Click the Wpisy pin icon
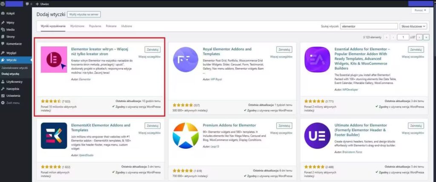436x182 pixels. coord(3,23)
